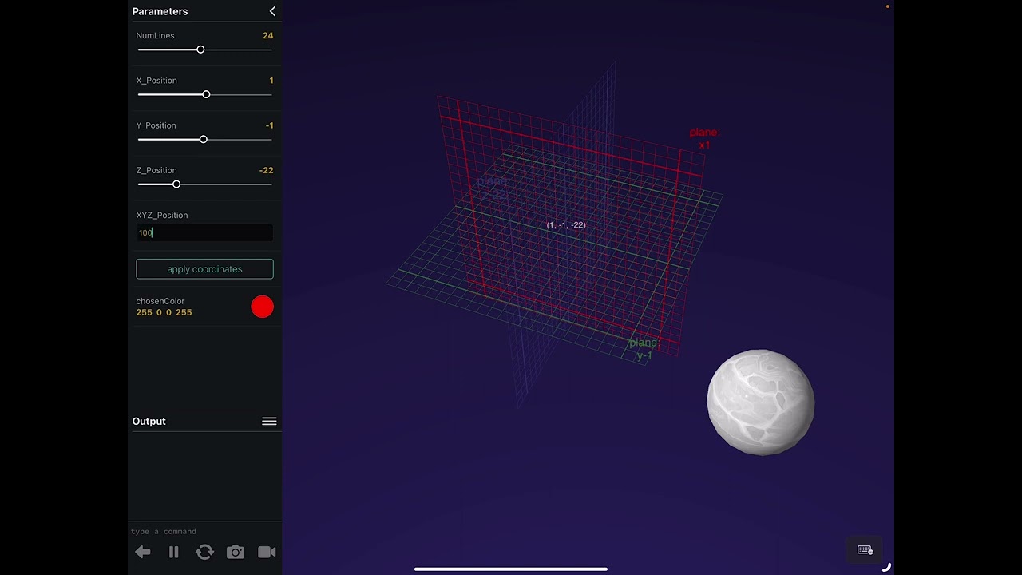
Task: Take a screenshot with the camera icon
Action: coord(236,552)
